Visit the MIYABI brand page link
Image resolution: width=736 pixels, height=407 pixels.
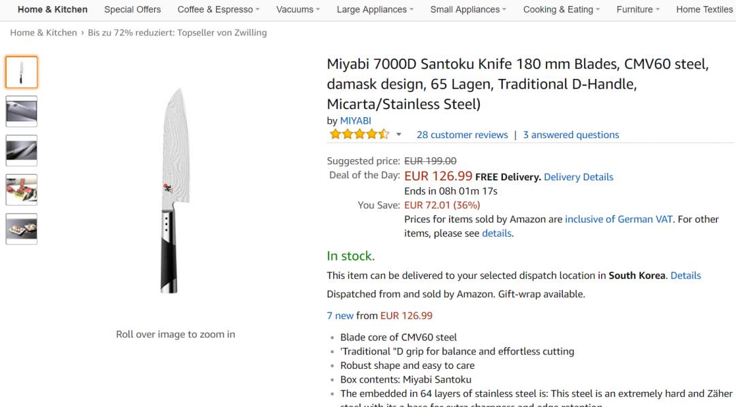coord(356,120)
